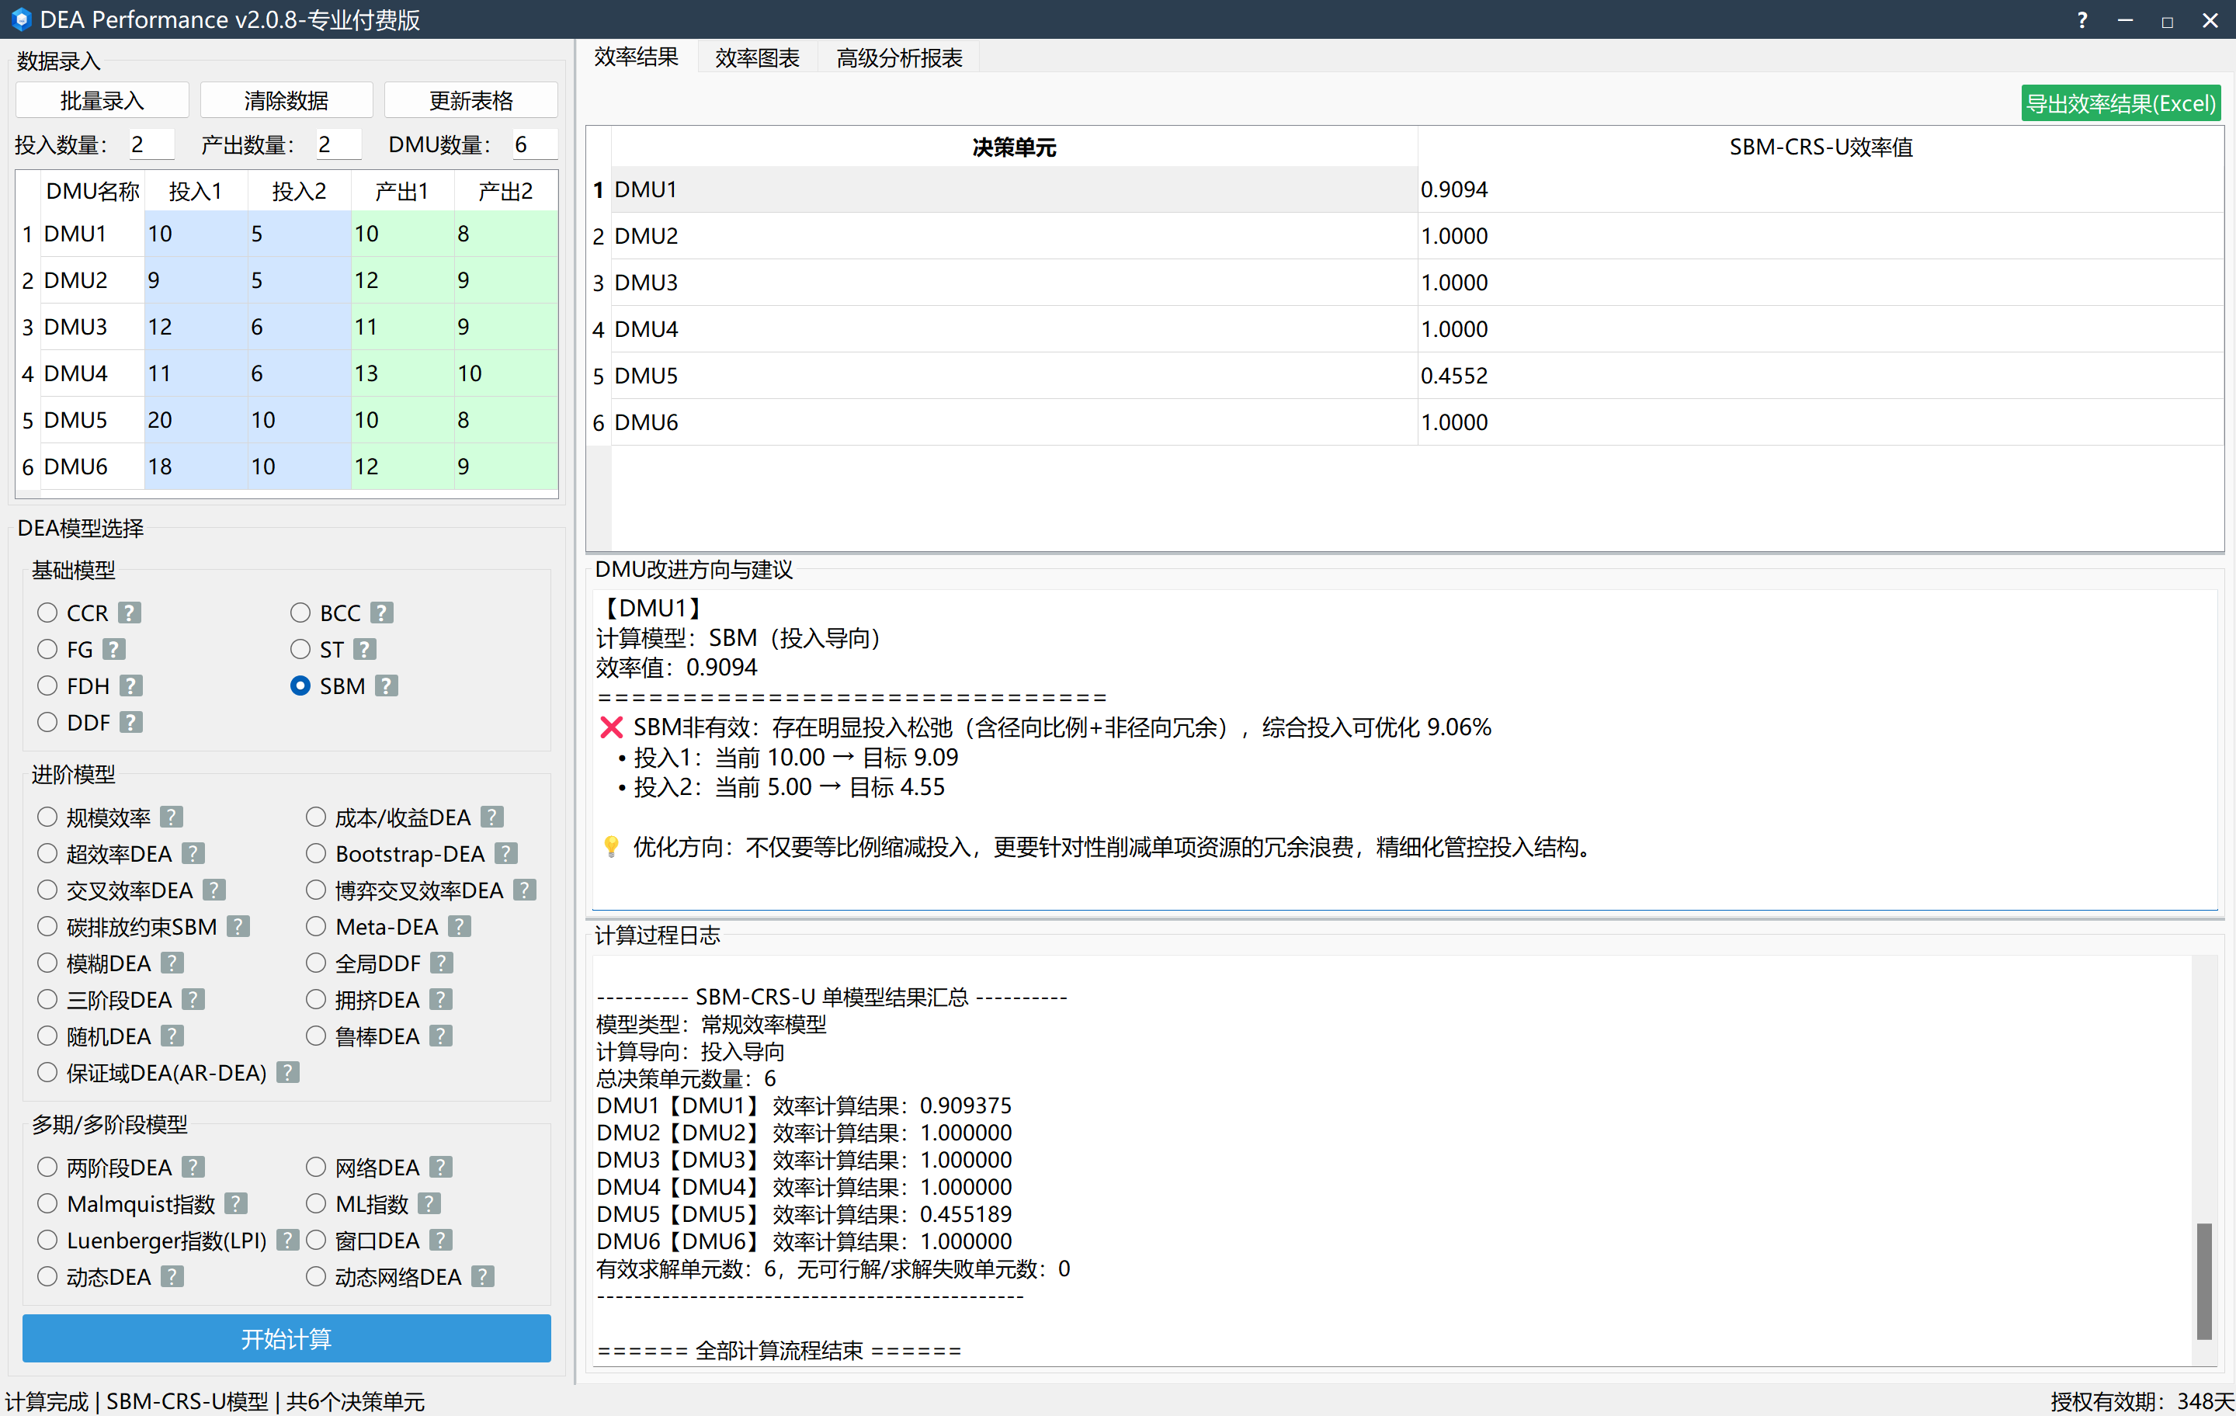Select 交叉效率DEA radio button
This screenshot has width=2236, height=1416.
[x=47, y=890]
